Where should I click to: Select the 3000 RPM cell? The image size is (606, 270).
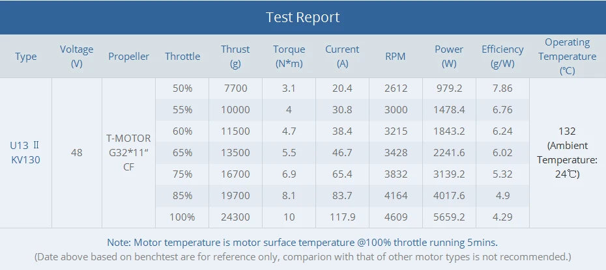click(396, 110)
